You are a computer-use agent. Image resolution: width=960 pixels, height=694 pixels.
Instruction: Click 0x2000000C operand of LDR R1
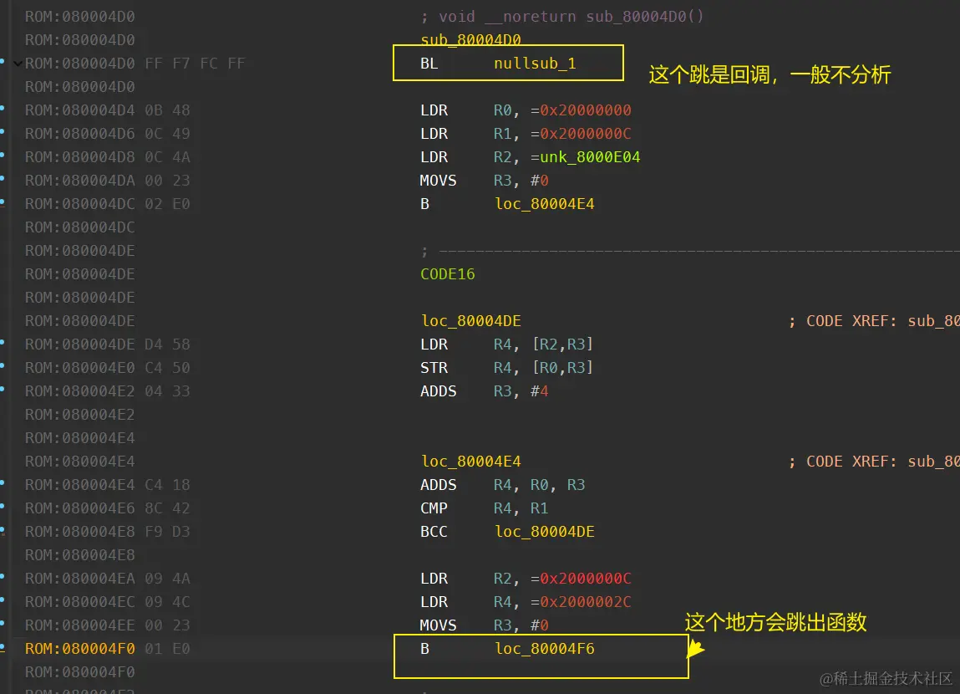(586, 134)
